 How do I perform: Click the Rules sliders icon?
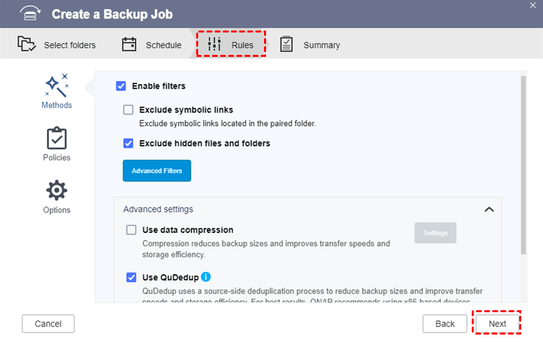(x=214, y=45)
